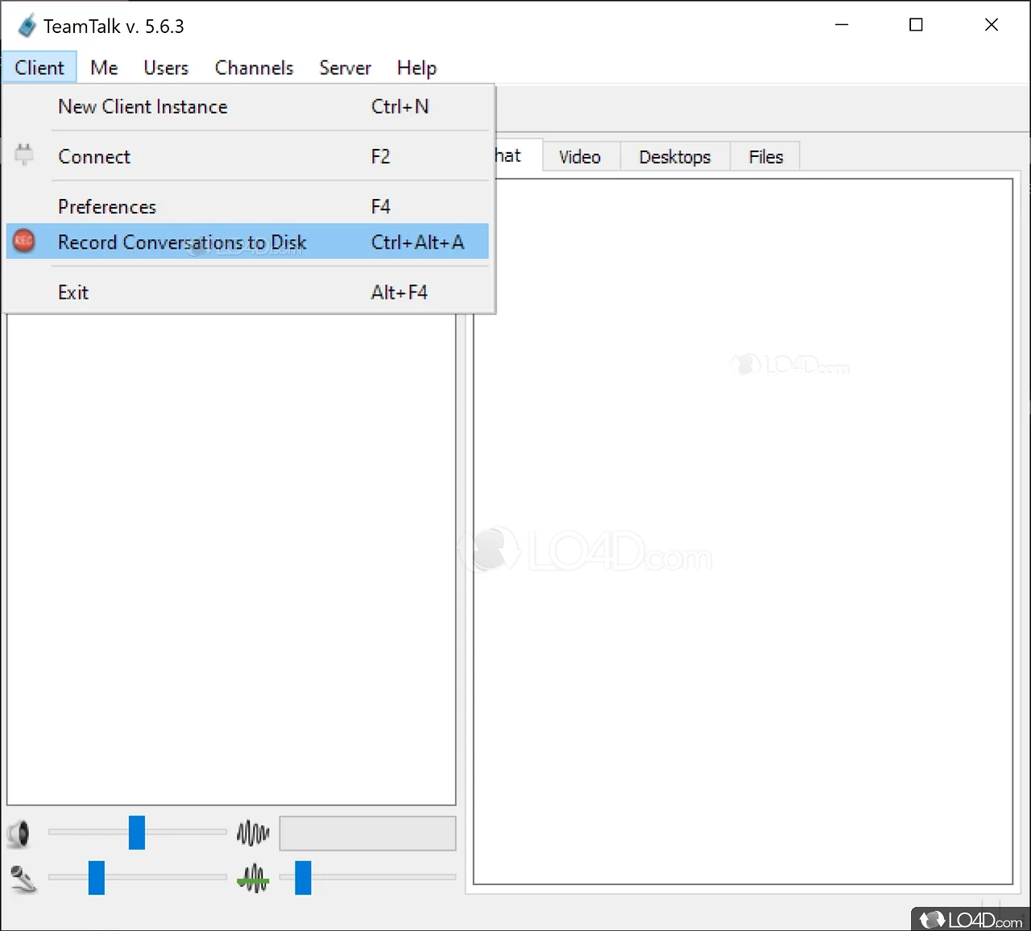The height and width of the screenshot is (931, 1031).
Task: Minimize the TeamTalk window
Action: tap(842, 25)
